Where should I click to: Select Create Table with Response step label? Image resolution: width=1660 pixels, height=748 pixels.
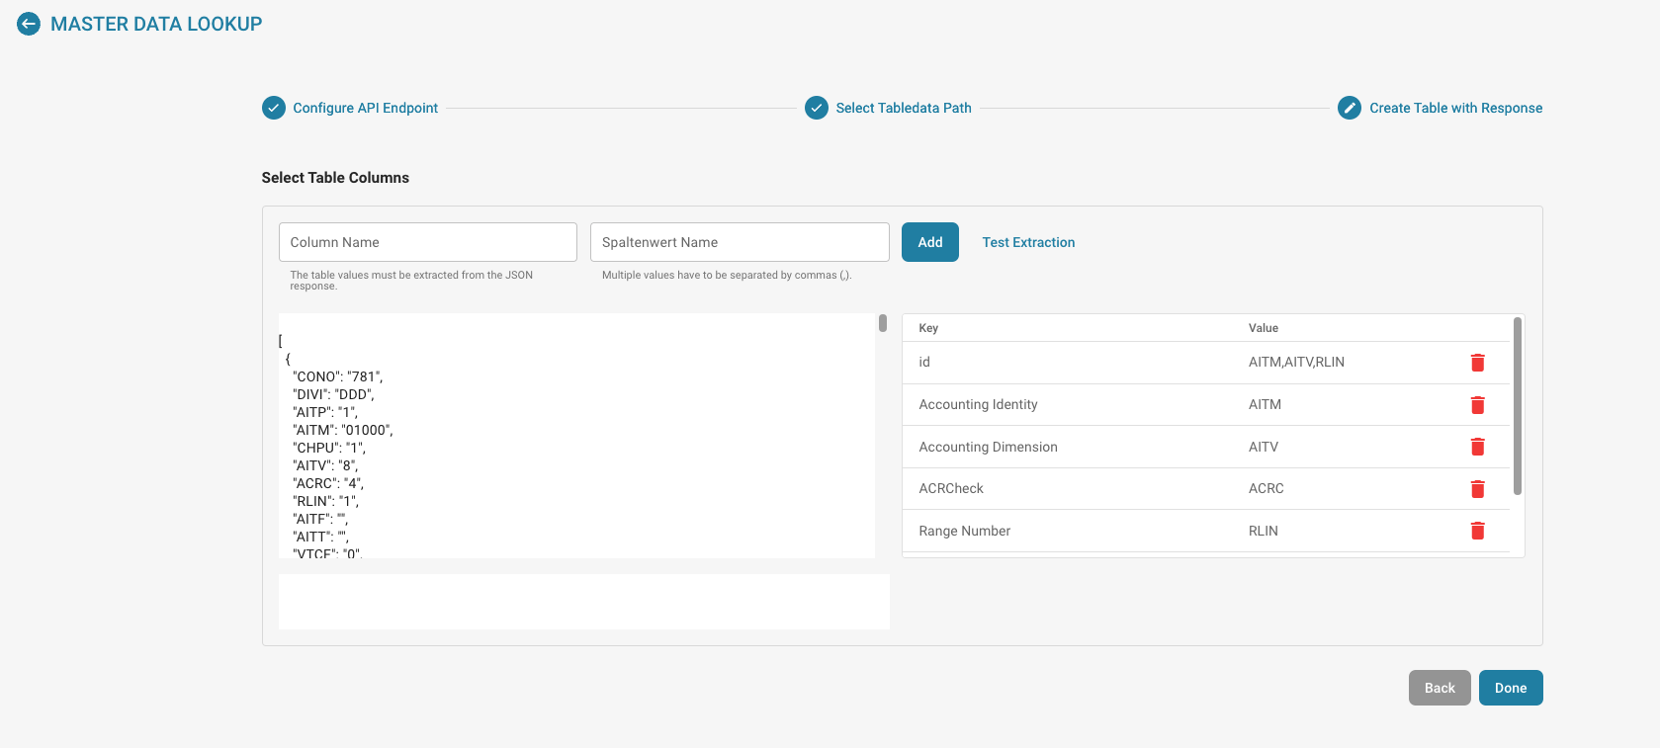pyautogui.click(x=1455, y=108)
